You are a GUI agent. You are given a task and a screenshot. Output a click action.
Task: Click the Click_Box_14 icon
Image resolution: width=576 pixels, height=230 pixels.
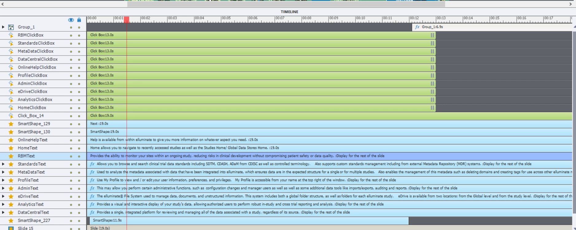tap(11, 116)
